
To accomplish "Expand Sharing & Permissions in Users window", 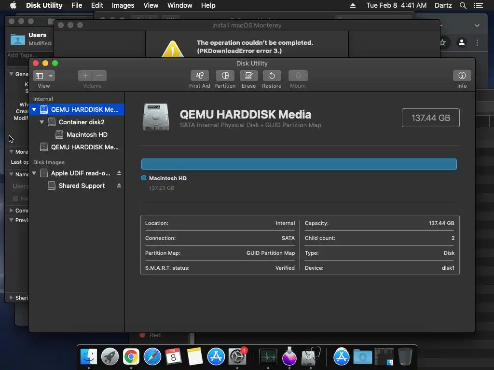I will [11, 297].
